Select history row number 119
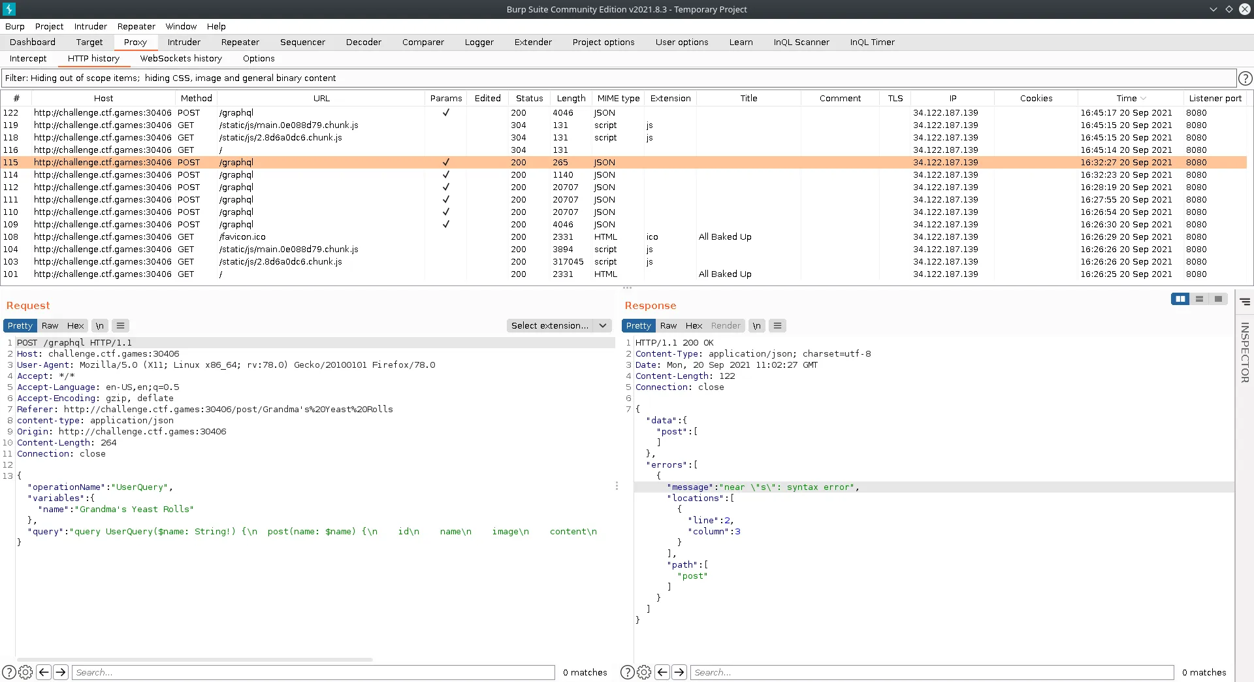The image size is (1254, 682). 624,125
